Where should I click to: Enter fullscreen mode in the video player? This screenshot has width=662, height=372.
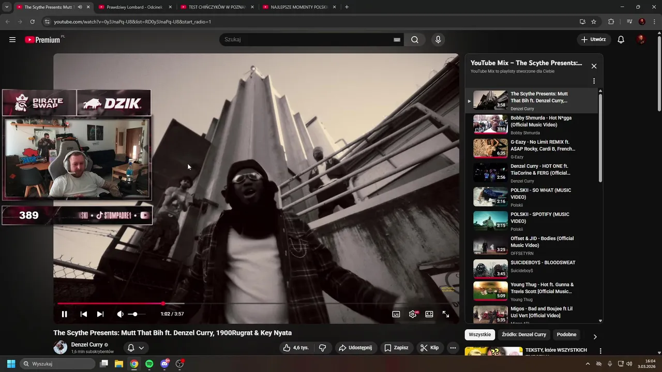[x=446, y=314]
